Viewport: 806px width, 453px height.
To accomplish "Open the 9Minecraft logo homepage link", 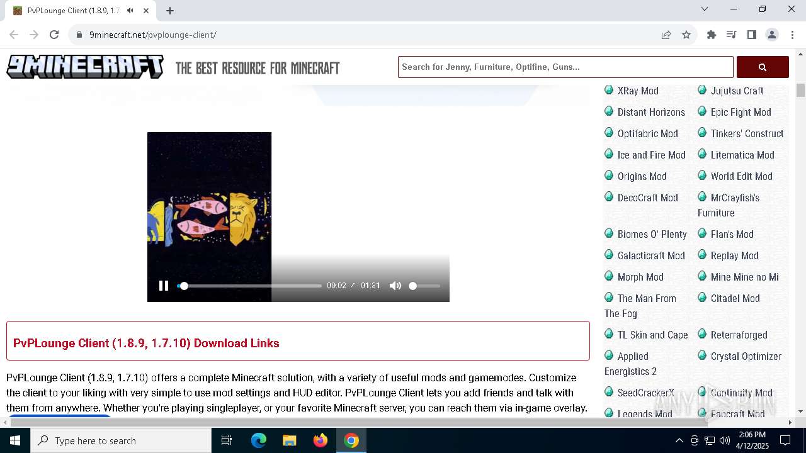I will click(85, 67).
